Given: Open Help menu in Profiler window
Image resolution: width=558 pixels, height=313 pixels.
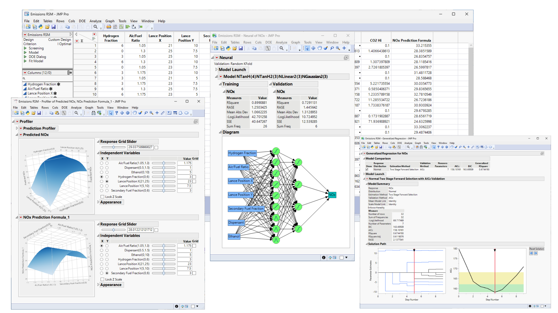Looking at the screenshot, I should pos(135,108).
